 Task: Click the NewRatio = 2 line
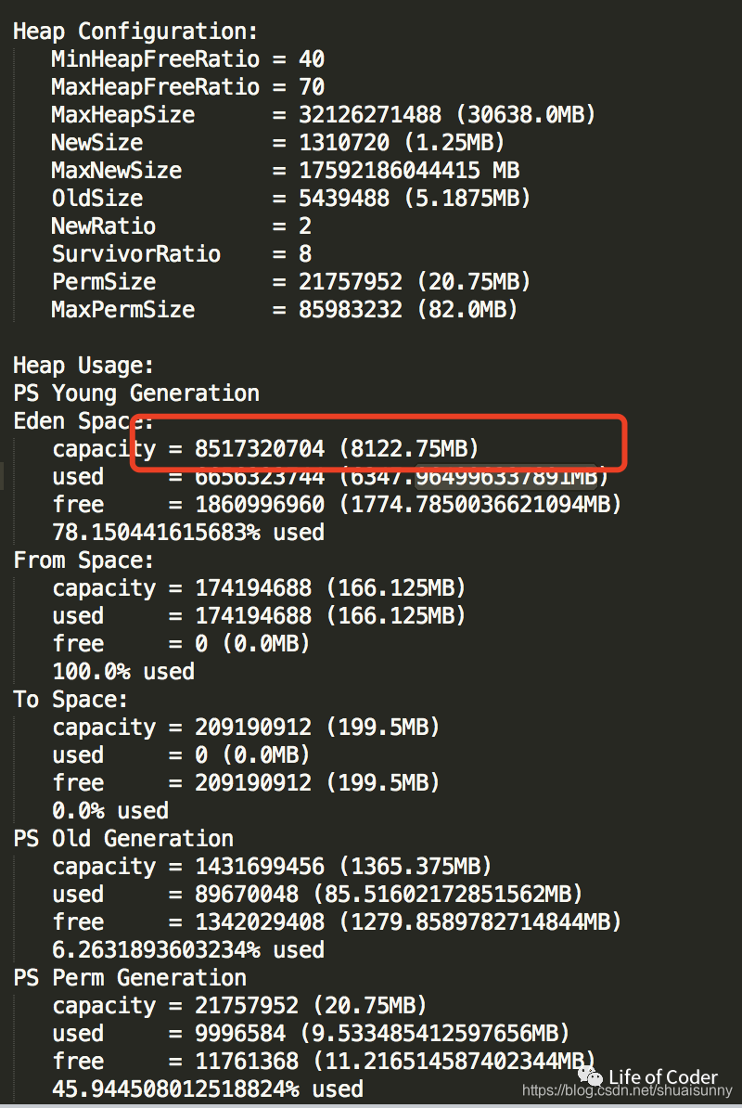[181, 226]
